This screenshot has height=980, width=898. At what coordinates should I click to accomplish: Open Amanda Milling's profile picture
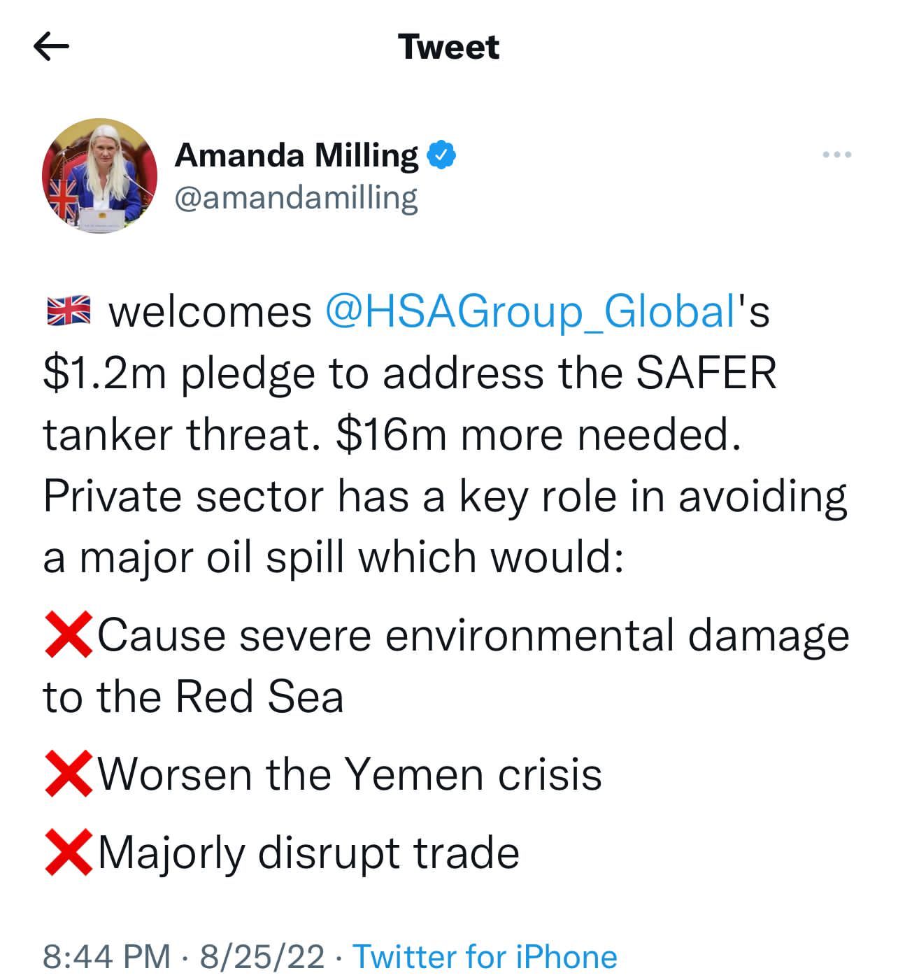pyautogui.click(x=99, y=176)
